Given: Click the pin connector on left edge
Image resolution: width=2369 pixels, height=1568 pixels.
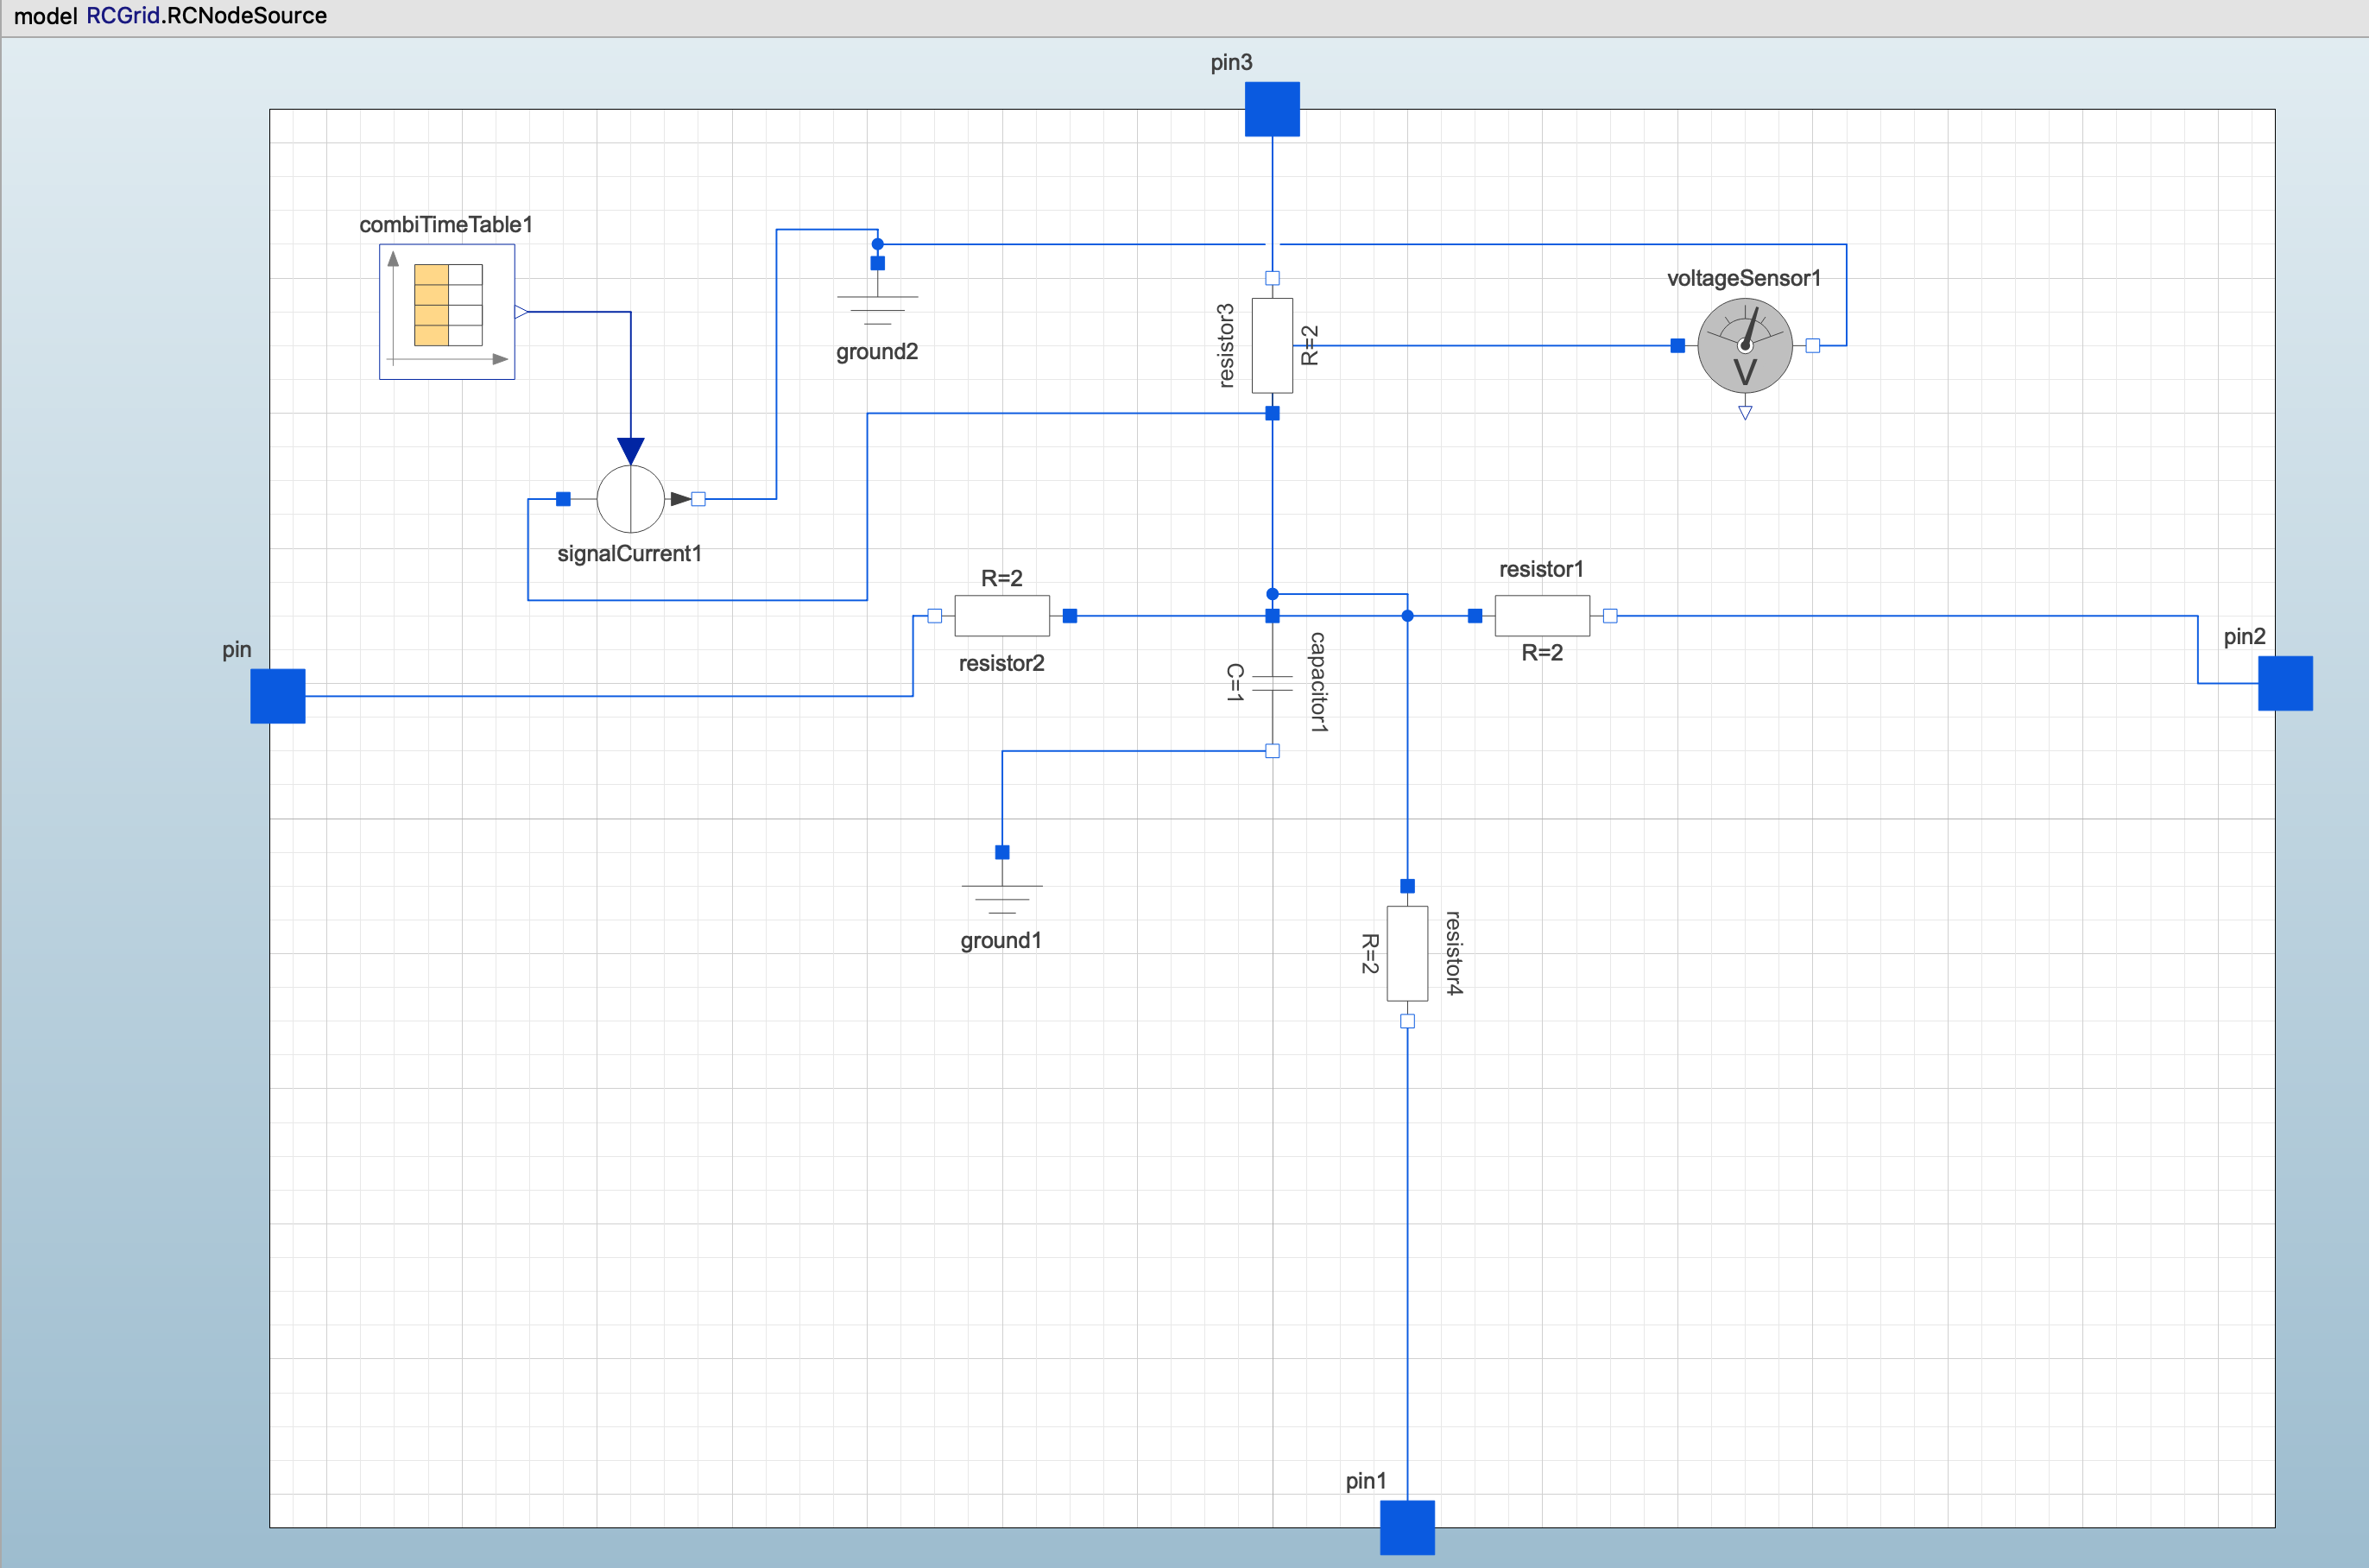Looking at the screenshot, I should (x=278, y=696).
